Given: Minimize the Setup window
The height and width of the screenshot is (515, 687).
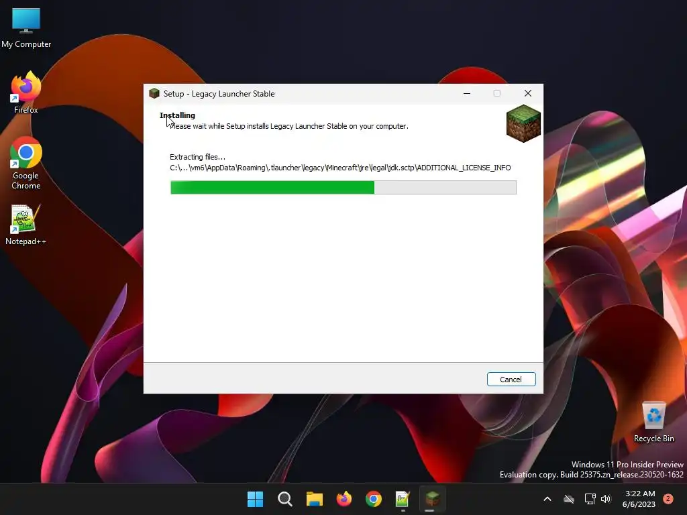Looking at the screenshot, I should 467,93.
